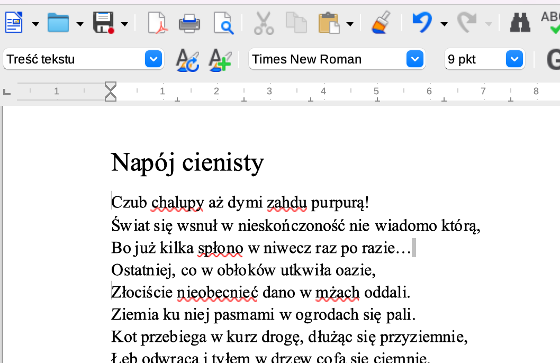This screenshot has width=560, height=363.
Task: Open the Paste special dropdown arrow
Action: click(x=350, y=24)
